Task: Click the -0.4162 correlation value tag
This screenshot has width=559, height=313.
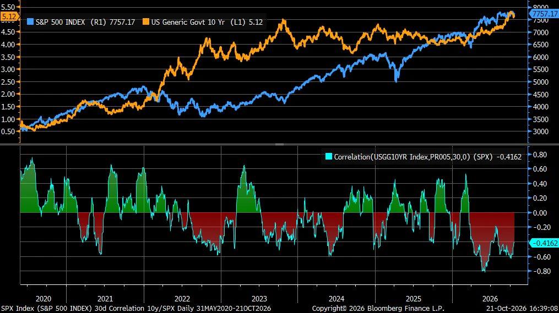Action: point(544,243)
